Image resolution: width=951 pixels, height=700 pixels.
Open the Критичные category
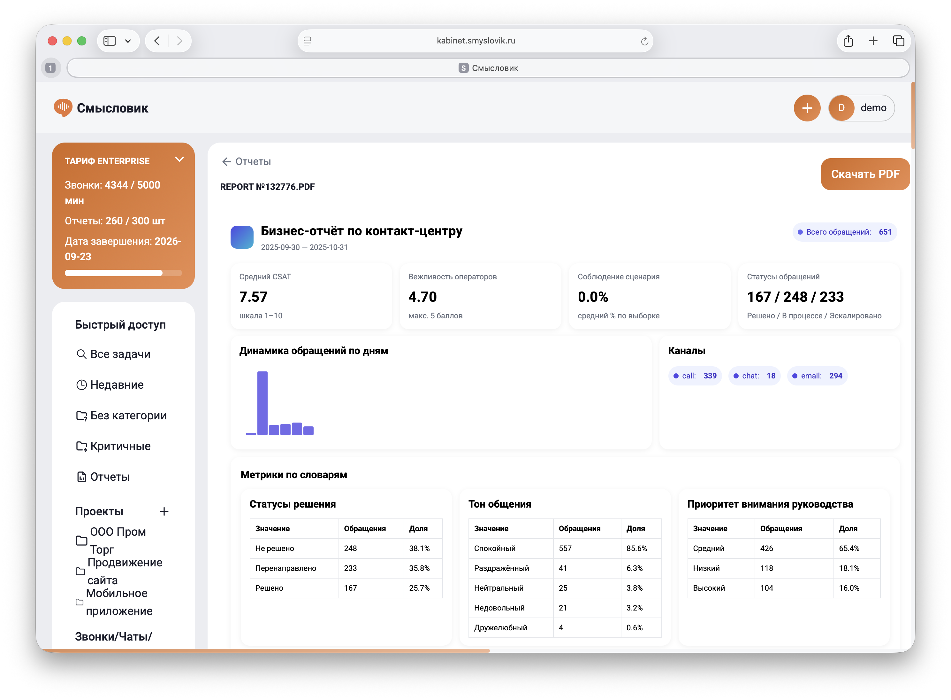pos(120,446)
